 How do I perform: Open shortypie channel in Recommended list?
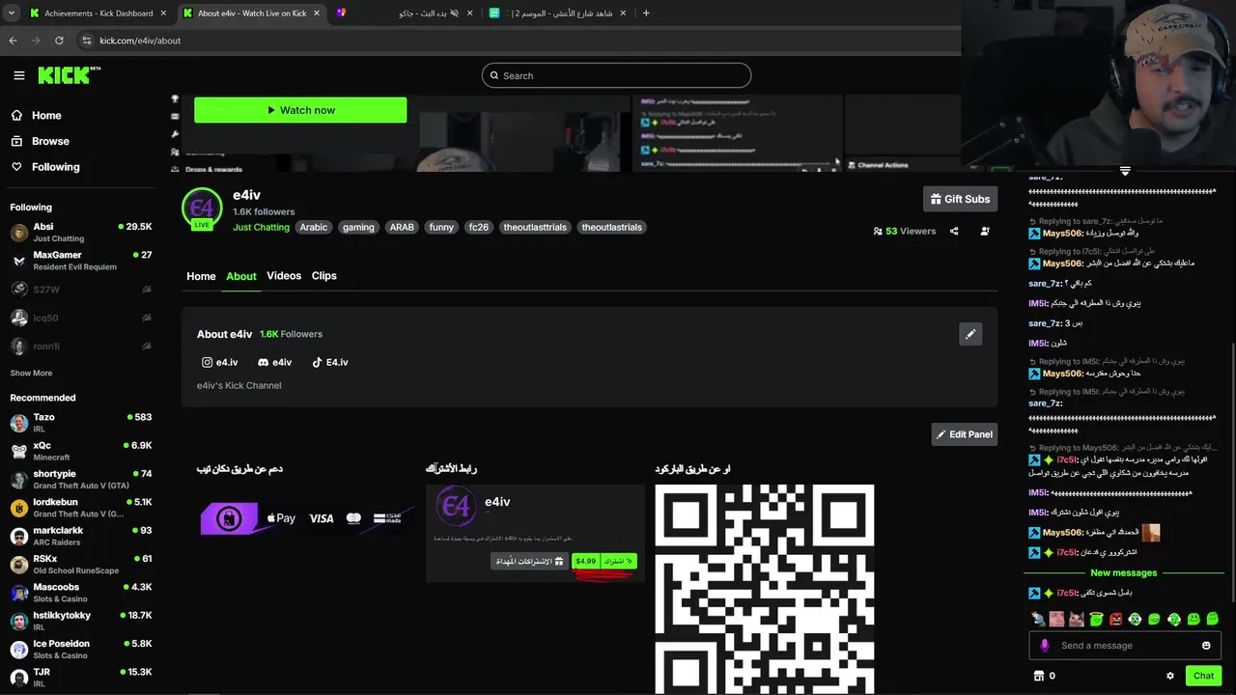(x=81, y=480)
